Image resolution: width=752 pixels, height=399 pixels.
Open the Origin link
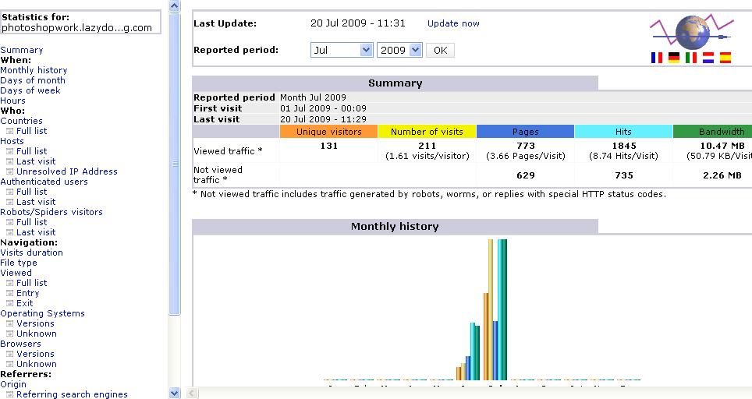tap(13, 384)
